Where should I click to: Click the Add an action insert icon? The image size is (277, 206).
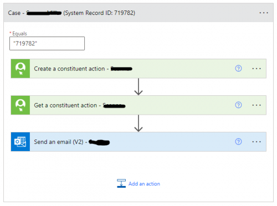pyautogui.click(x=121, y=183)
